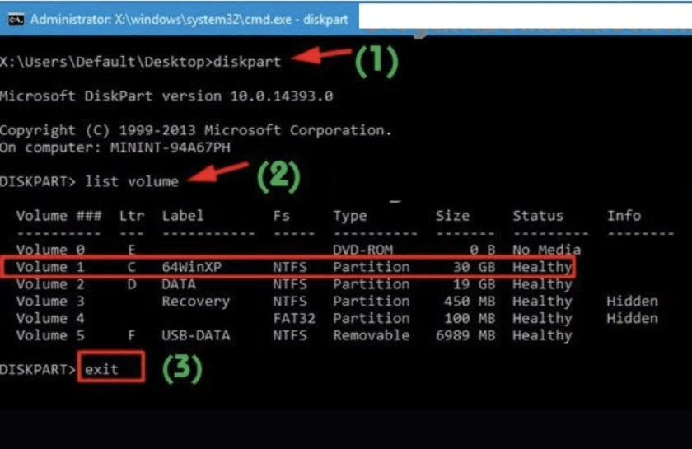This screenshot has height=449, width=692.
Task: Click the last 'DISKPART>' prompt before exit
Action: point(38,370)
